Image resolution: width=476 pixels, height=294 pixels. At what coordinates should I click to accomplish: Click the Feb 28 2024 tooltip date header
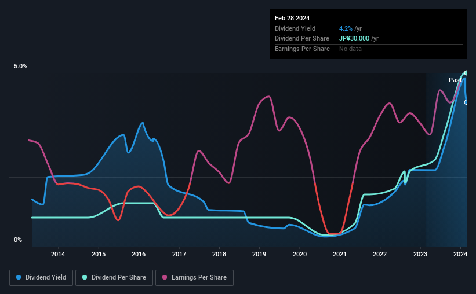click(292, 18)
